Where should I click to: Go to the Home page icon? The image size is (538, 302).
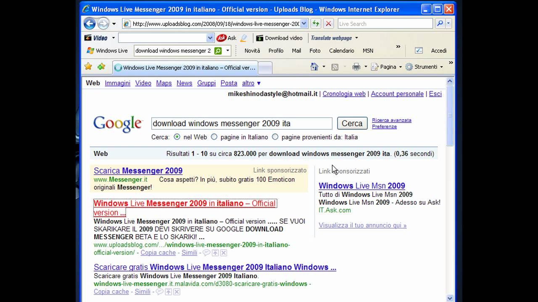coord(314,67)
